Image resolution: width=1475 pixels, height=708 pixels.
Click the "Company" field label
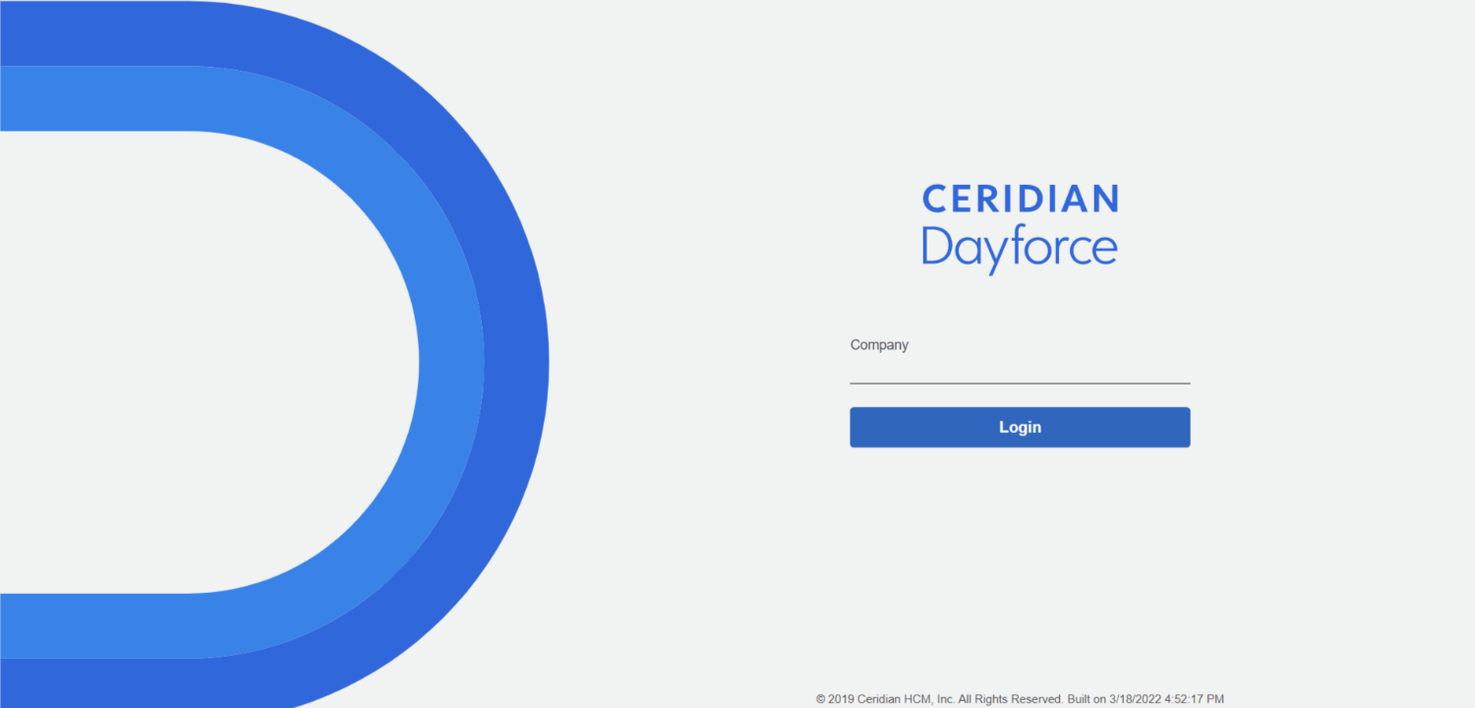click(879, 345)
